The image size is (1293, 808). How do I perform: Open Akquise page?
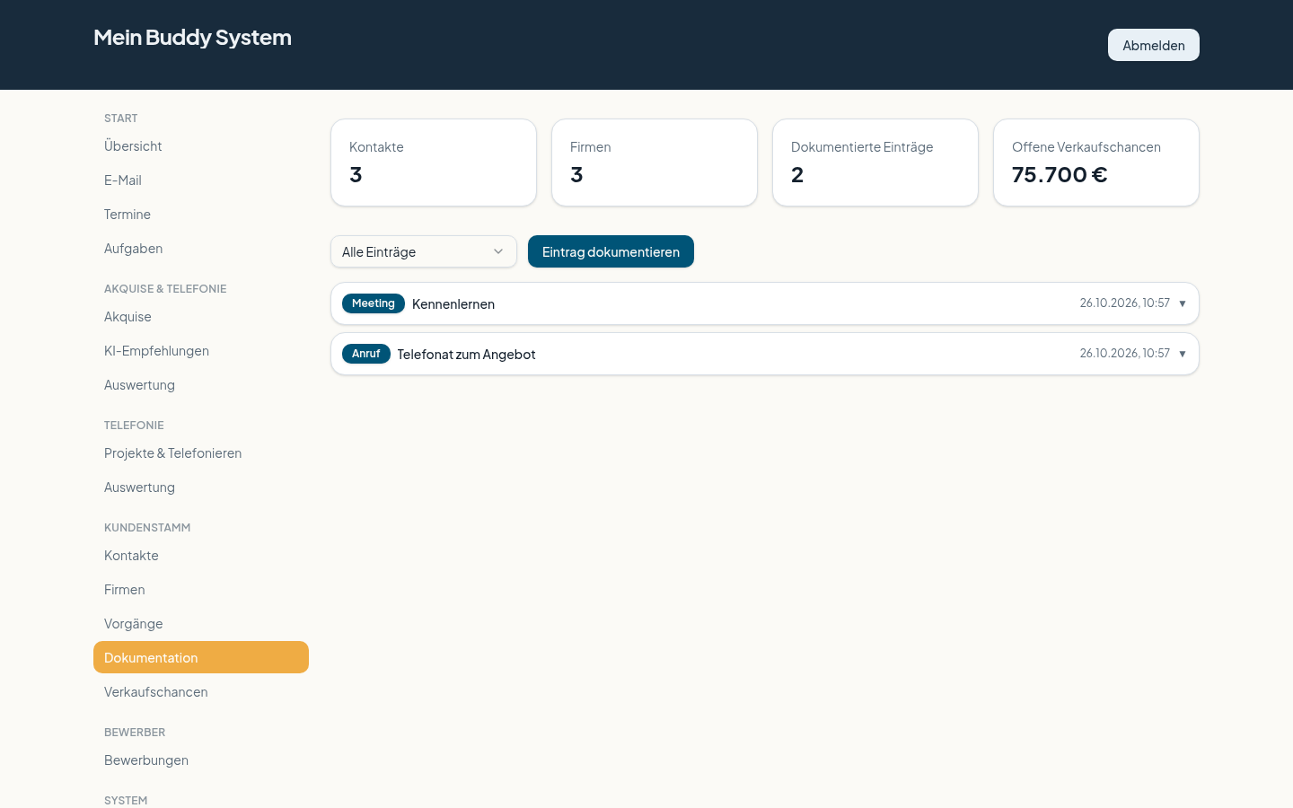point(201,316)
